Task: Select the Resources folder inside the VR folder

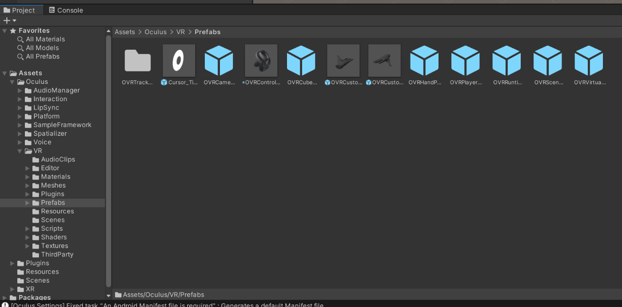Action: click(53, 211)
